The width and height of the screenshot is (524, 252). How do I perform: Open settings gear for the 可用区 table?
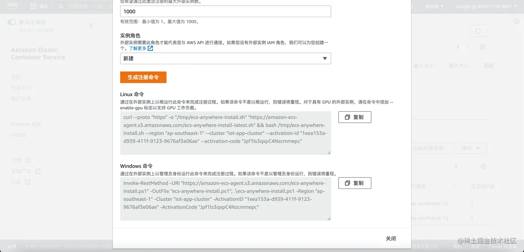(x=483, y=167)
